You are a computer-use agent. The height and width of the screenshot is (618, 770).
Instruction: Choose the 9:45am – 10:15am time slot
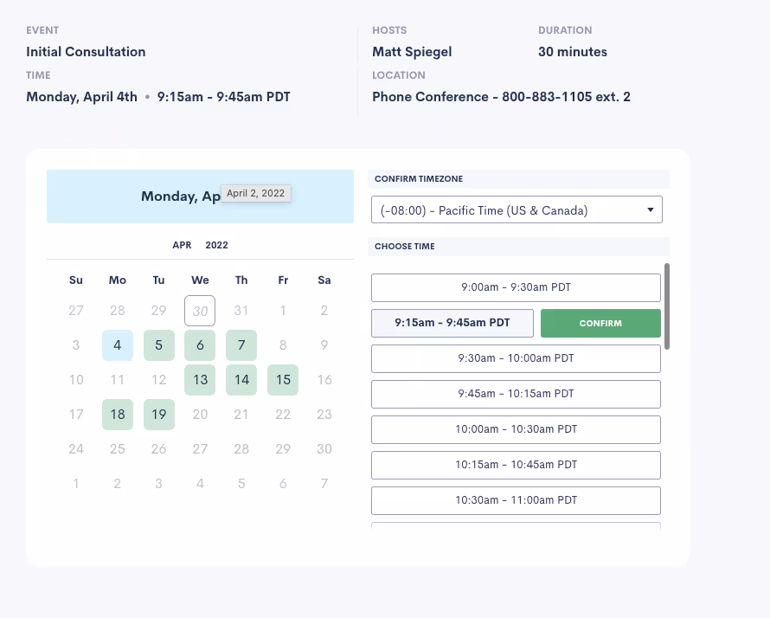[x=516, y=394]
